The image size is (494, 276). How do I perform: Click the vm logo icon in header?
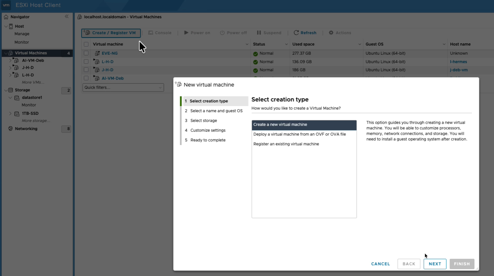coord(6,5)
